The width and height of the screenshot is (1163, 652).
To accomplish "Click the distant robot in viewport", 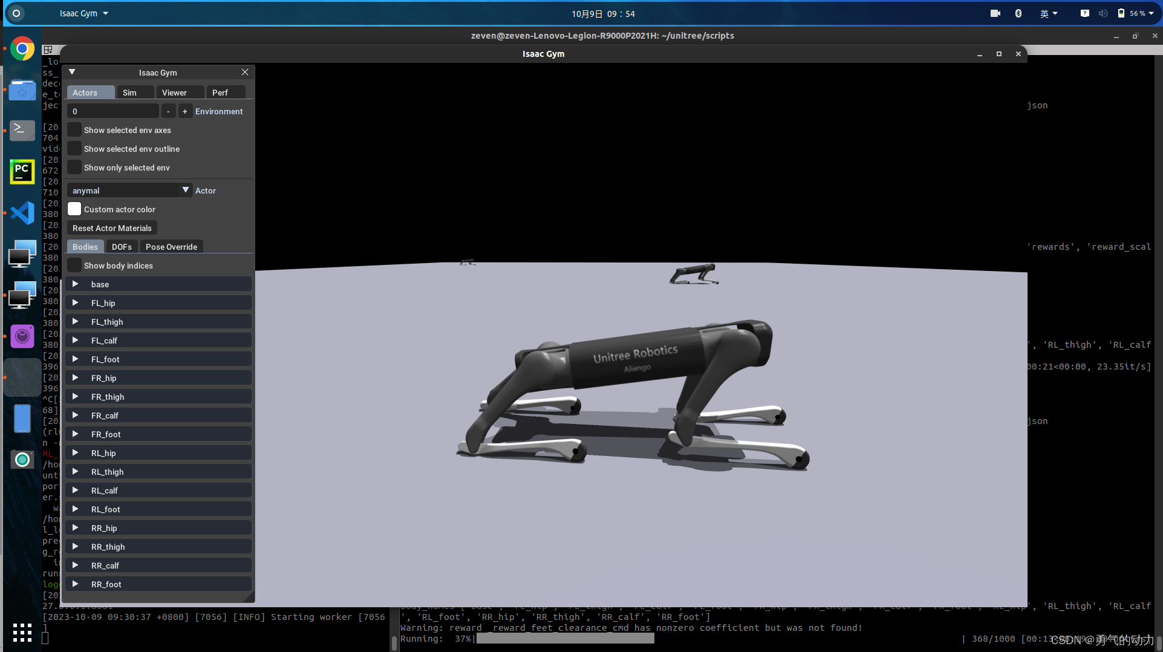I will click(694, 274).
